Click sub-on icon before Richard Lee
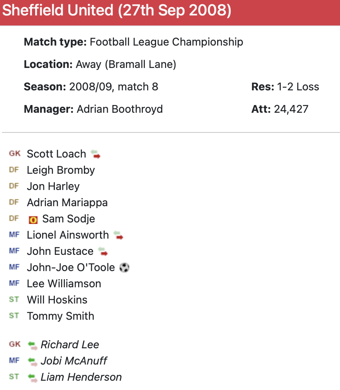This screenshot has width=340, height=390. tap(33, 345)
